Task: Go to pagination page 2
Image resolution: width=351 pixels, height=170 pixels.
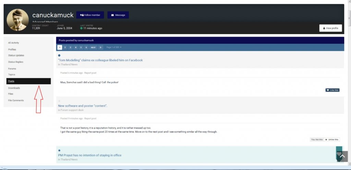Action: click(x=65, y=47)
